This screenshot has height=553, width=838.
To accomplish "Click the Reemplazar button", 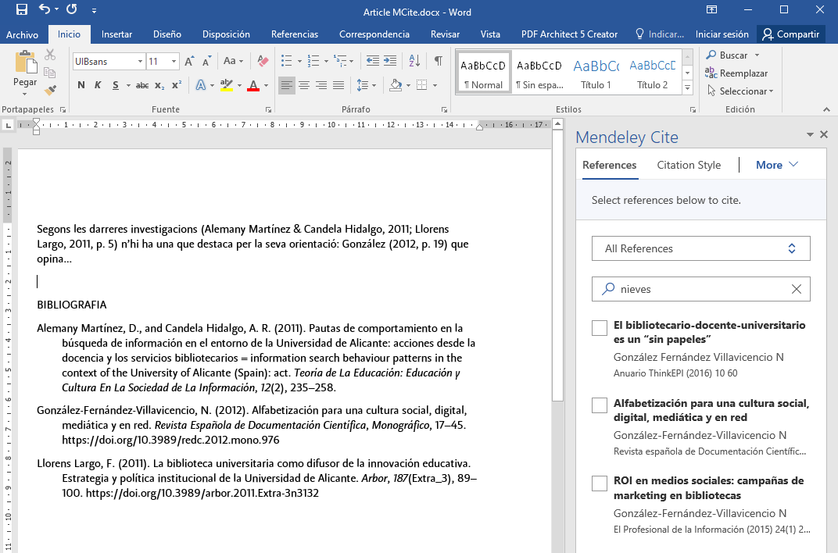I will click(x=737, y=73).
